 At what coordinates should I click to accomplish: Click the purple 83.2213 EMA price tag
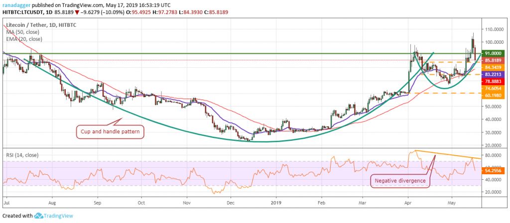pyautogui.click(x=492, y=74)
